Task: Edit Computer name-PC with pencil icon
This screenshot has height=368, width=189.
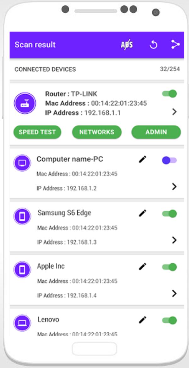Action: pyautogui.click(x=142, y=159)
